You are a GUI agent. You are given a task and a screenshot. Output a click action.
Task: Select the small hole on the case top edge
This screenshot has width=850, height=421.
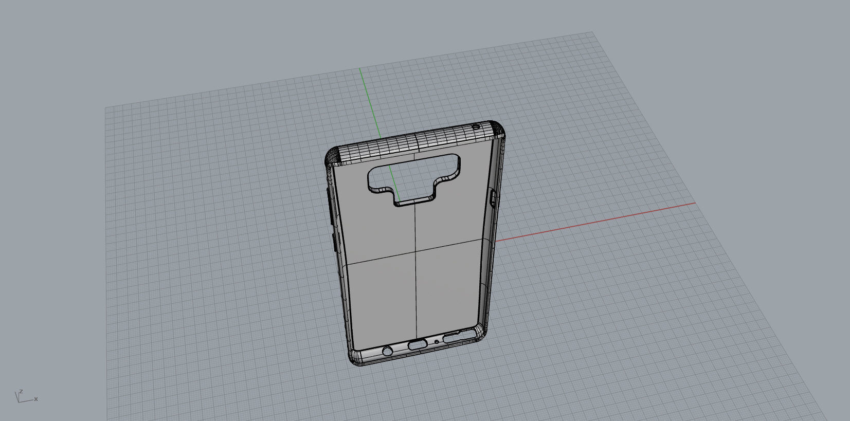pyautogui.click(x=476, y=126)
